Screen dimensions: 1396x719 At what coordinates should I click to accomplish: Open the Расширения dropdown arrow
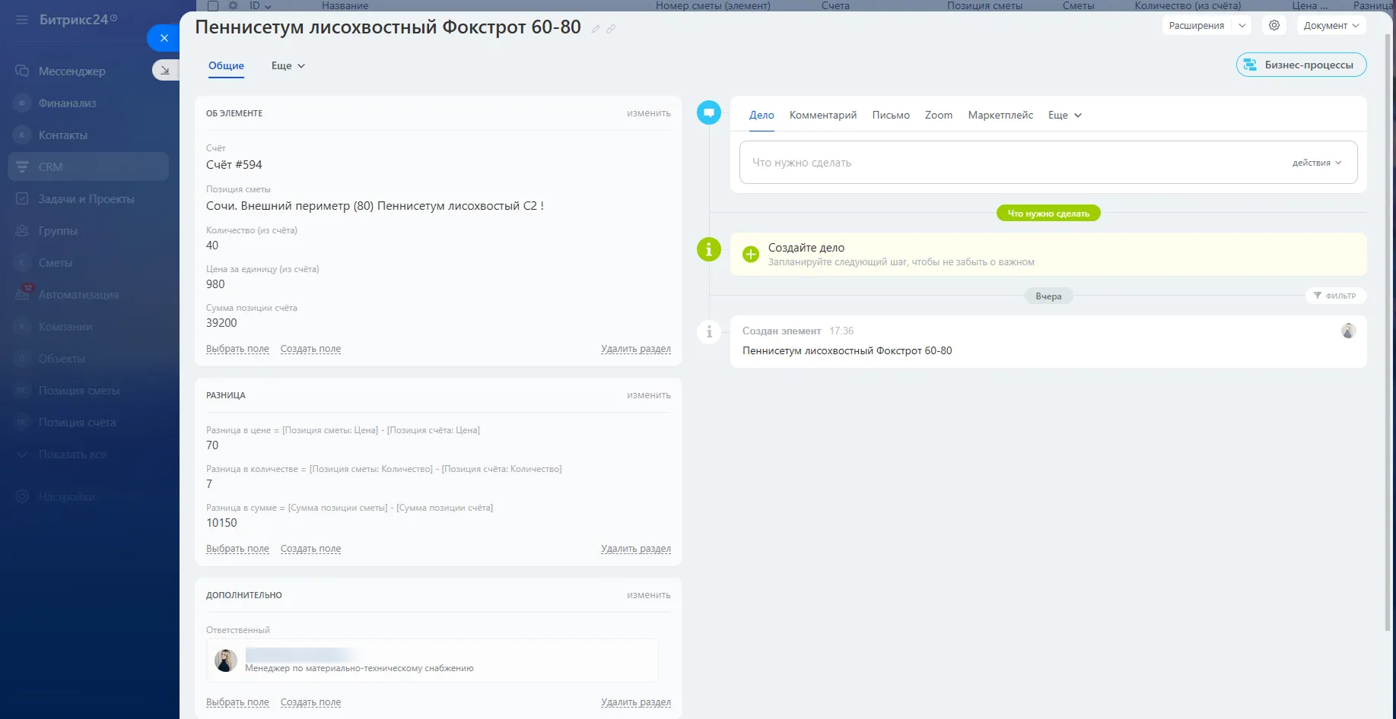(x=1242, y=25)
